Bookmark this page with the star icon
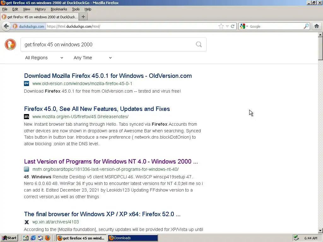This screenshot has height=242, width=323. click(221, 26)
